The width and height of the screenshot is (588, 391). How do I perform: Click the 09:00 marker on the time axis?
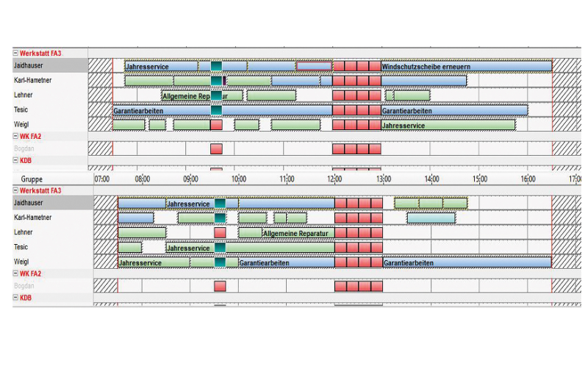click(190, 179)
